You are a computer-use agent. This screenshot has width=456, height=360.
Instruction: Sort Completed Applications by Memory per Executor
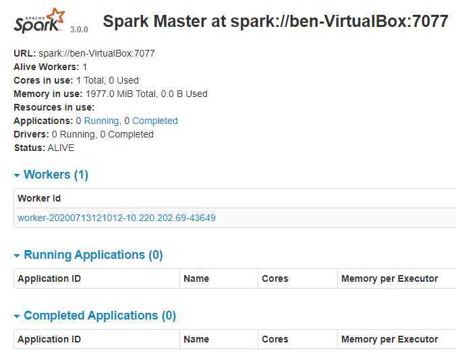point(390,339)
